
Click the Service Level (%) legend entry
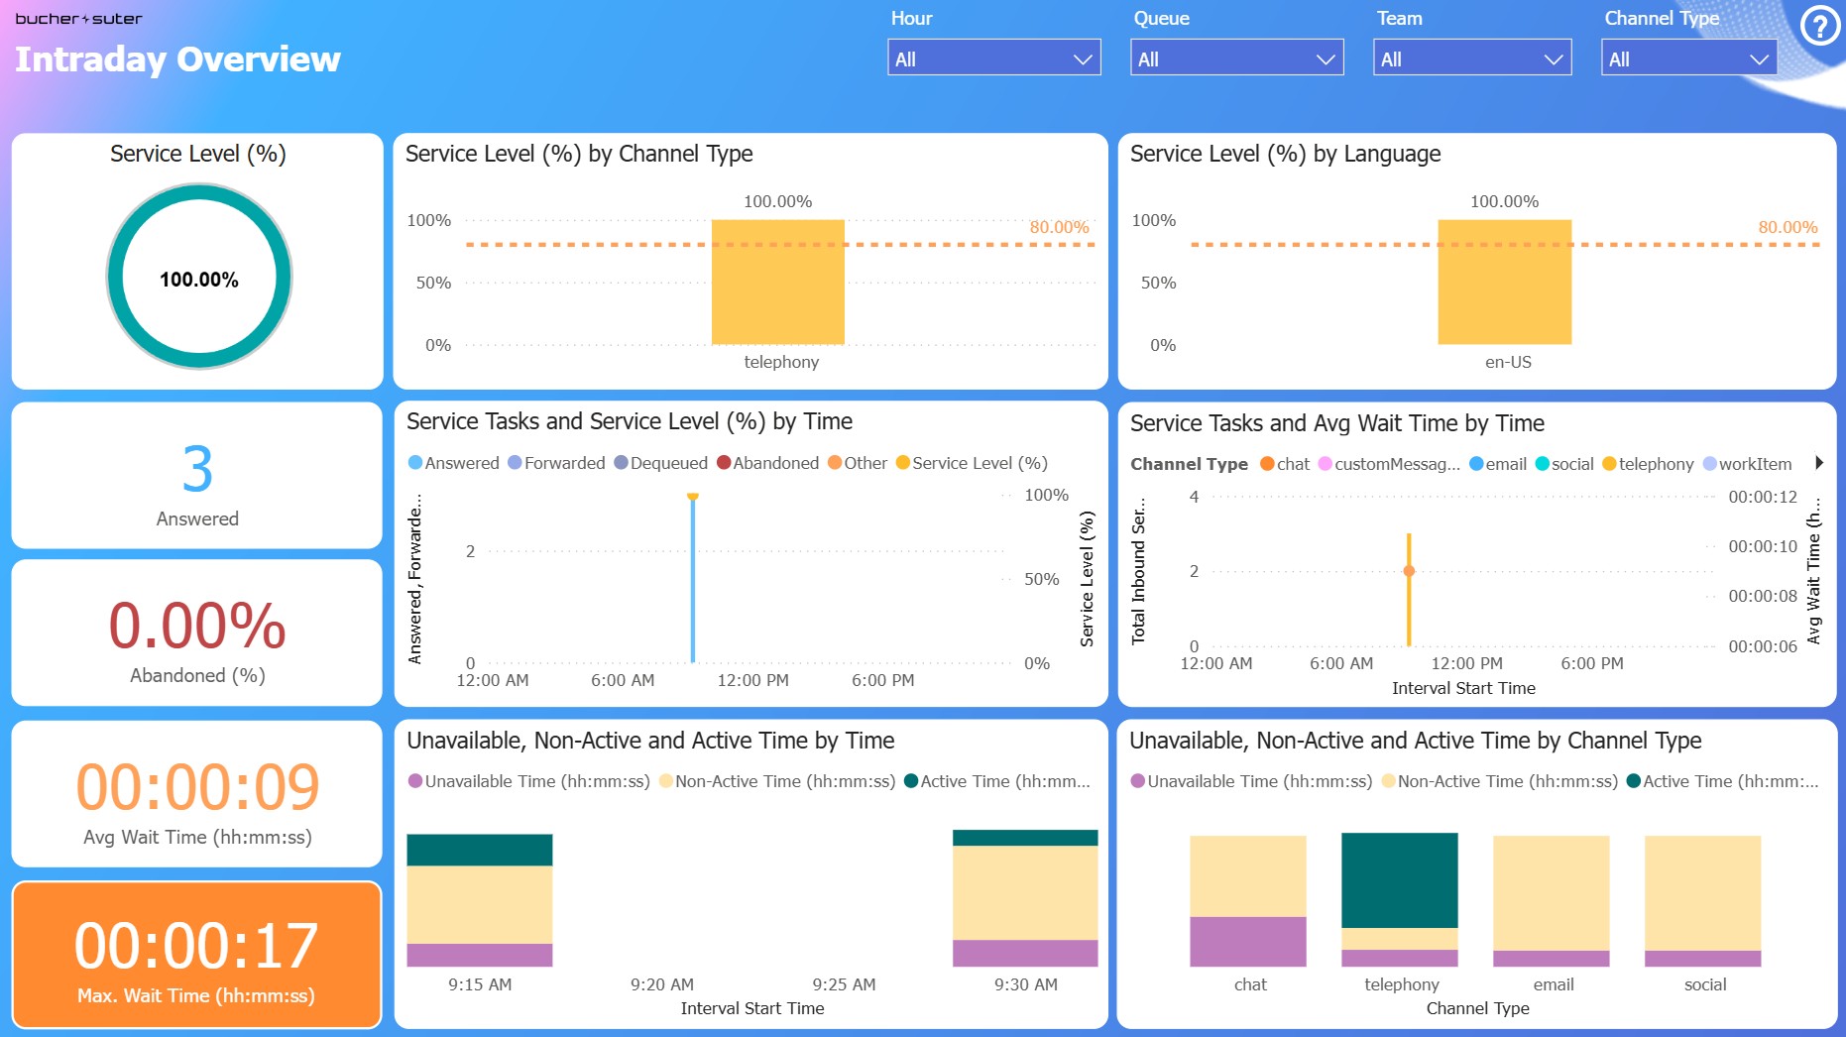[972, 463]
